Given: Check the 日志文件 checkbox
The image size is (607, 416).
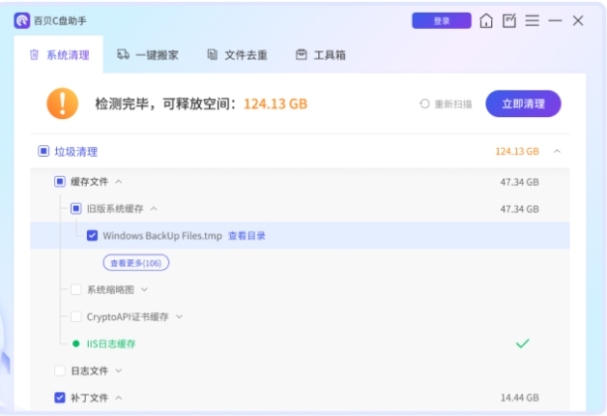Looking at the screenshot, I should coord(60,371).
